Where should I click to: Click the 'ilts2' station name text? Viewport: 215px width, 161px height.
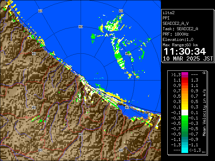point(169,13)
